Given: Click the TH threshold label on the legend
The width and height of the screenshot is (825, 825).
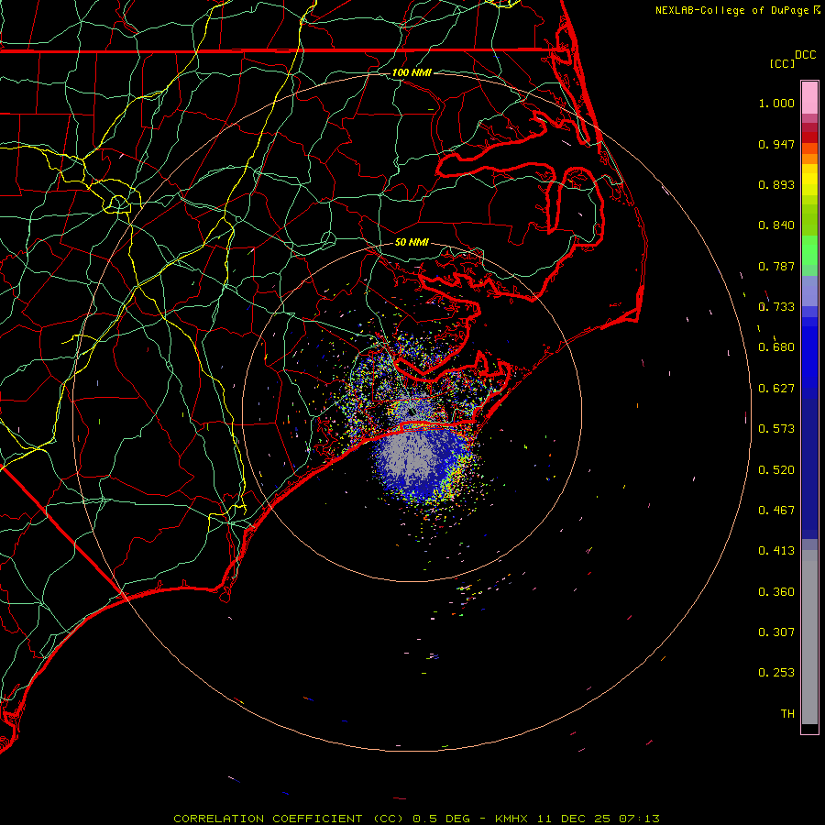Looking at the screenshot, I should [x=787, y=714].
